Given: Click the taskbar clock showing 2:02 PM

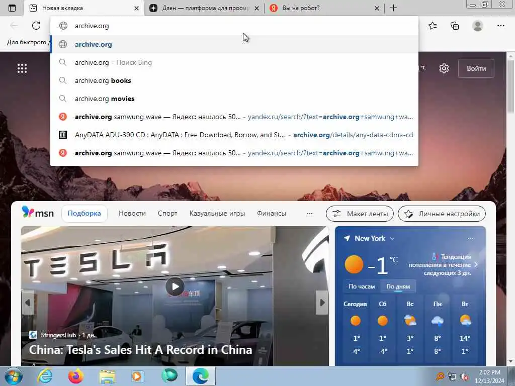Looking at the screenshot, I should 489,376.
